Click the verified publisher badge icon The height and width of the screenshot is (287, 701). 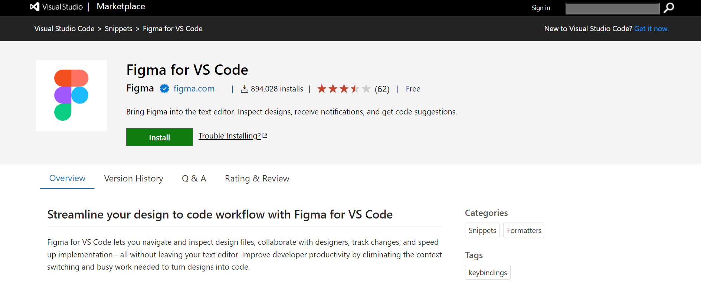tap(164, 89)
